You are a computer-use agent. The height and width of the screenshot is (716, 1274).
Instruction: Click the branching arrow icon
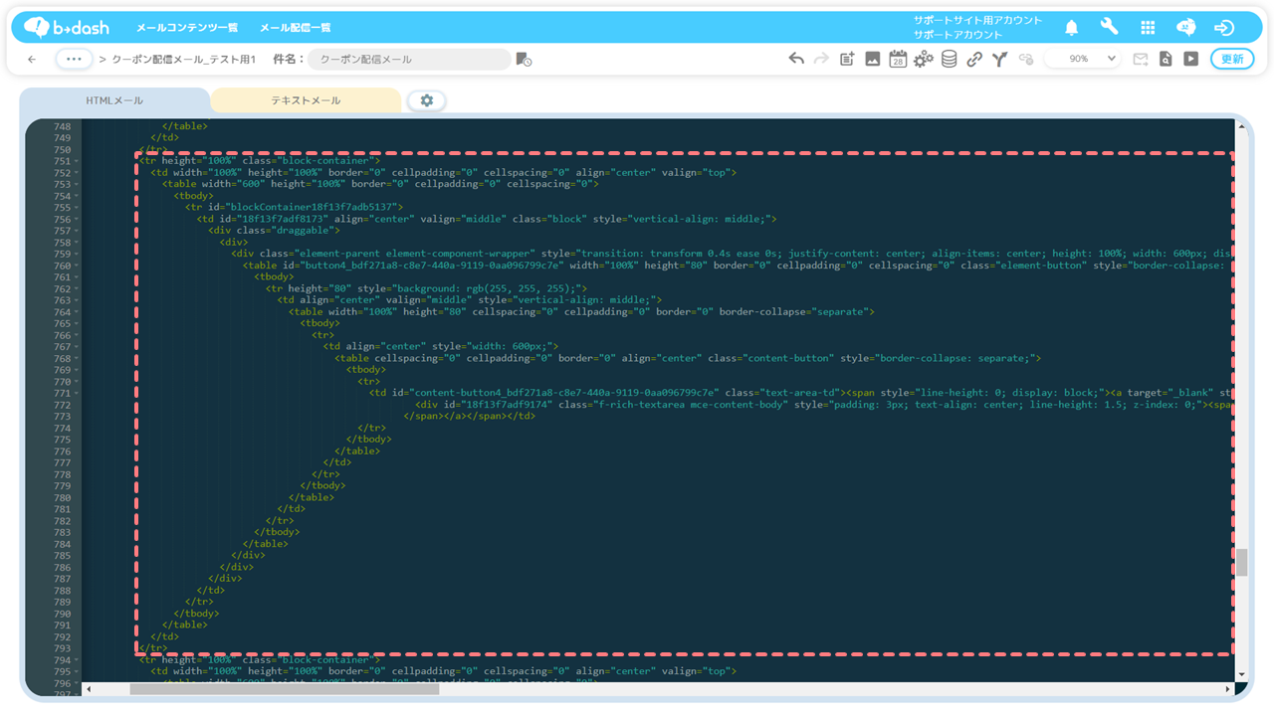pyautogui.click(x=1000, y=59)
